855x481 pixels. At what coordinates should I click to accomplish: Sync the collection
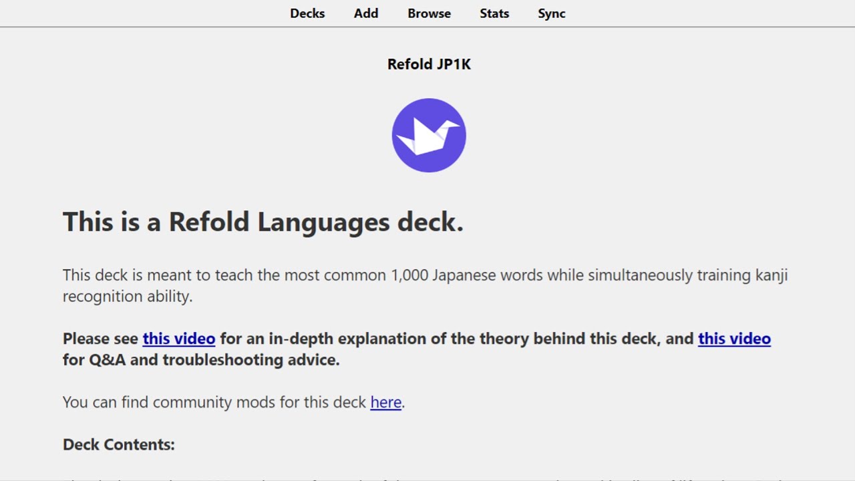552,13
